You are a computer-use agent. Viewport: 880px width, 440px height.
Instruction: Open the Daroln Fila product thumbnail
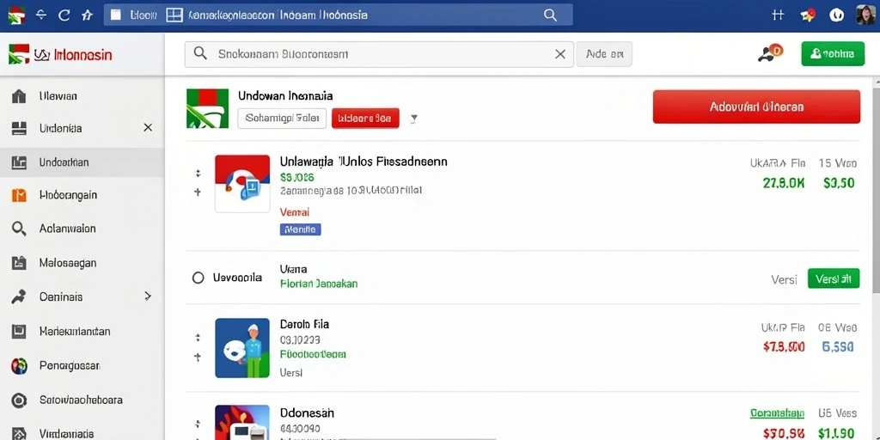coord(242,348)
